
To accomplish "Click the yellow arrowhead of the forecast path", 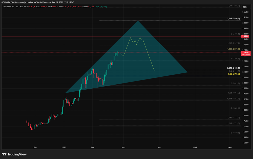I will [154, 71].
